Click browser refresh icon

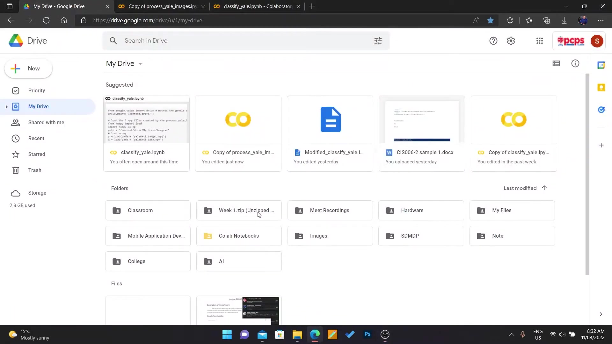[46, 20]
